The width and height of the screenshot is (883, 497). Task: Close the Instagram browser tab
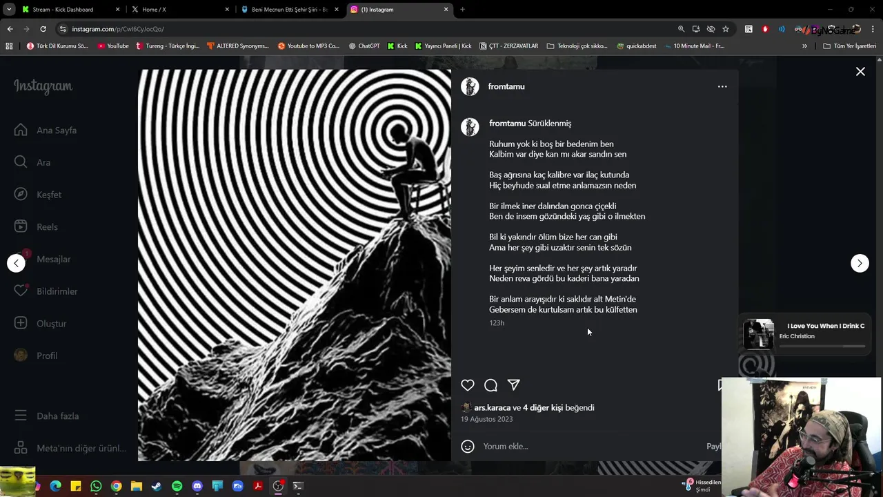coord(446,10)
